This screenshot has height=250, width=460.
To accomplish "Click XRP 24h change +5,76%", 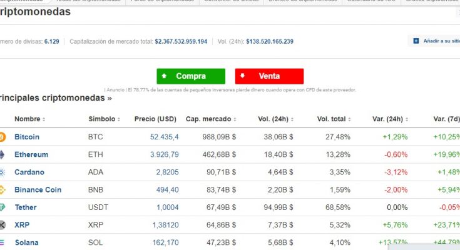I will [x=395, y=225].
